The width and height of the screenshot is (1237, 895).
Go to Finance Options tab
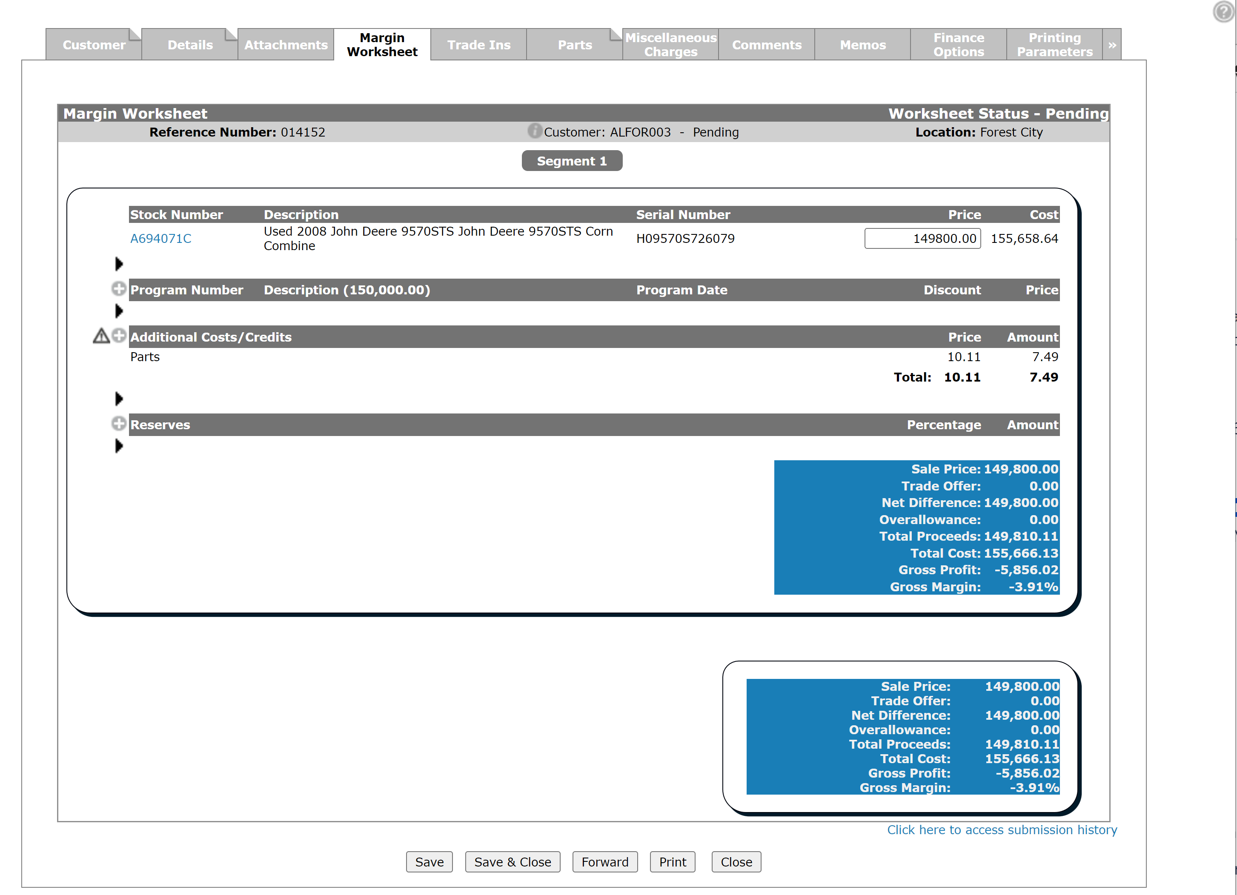point(958,45)
